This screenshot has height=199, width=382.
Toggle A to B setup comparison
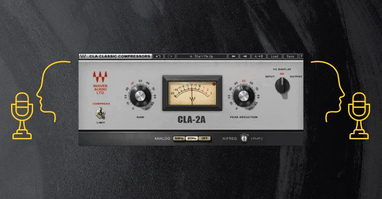click(x=259, y=56)
